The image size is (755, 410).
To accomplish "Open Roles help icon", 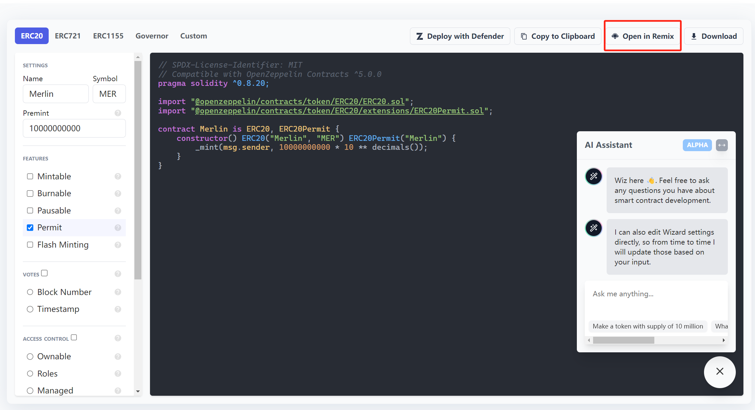I will (x=118, y=374).
